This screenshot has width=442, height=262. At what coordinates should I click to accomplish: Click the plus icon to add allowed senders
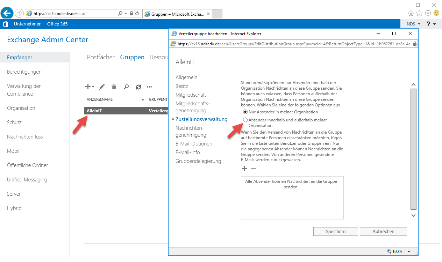click(244, 169)
